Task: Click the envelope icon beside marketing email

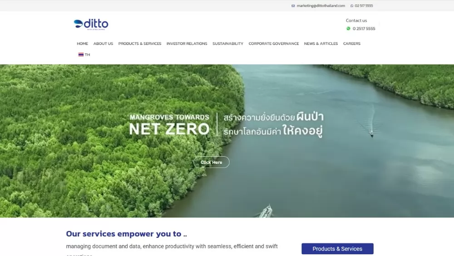Action: click(293, 6)
